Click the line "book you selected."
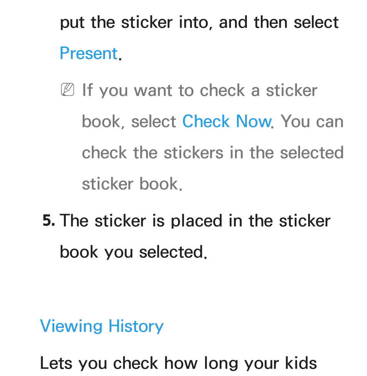Viewport: 367px width, 376px height. click(x=133, y=252)
